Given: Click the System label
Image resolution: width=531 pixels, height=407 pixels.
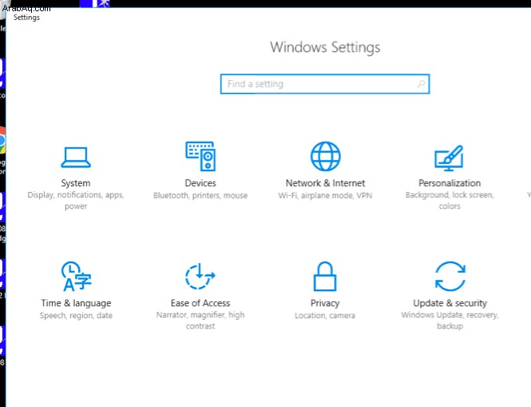Looking at the screenshot, I should pyautogui.click(x=76, y=183).
